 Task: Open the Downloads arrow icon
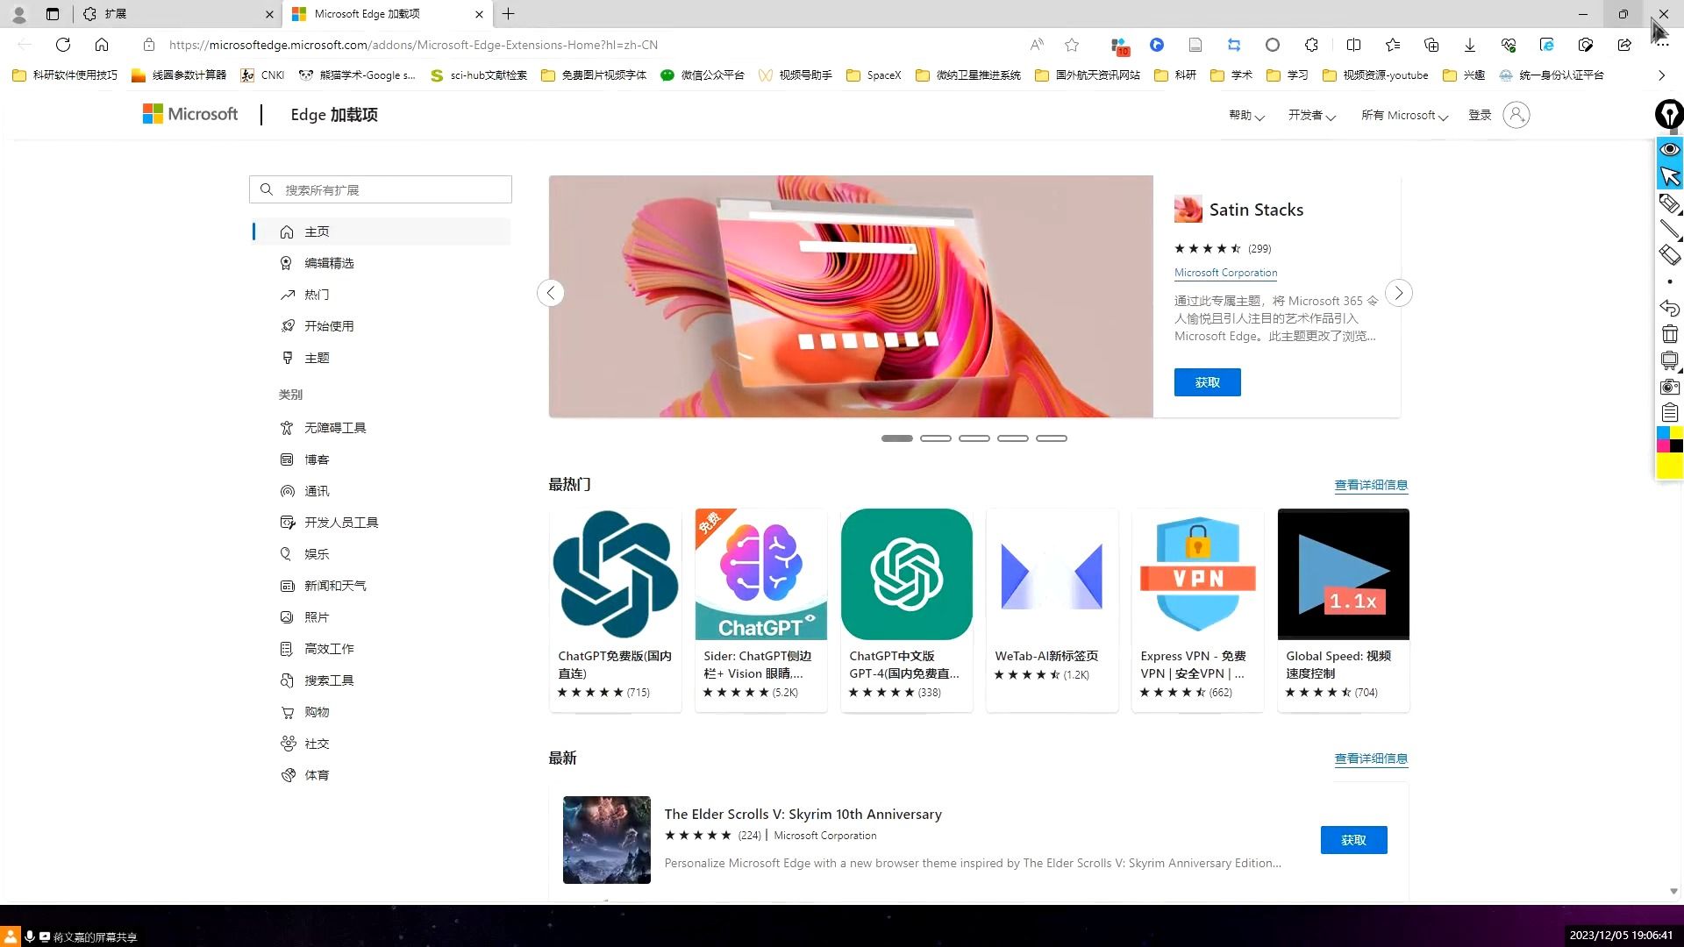1470,45
